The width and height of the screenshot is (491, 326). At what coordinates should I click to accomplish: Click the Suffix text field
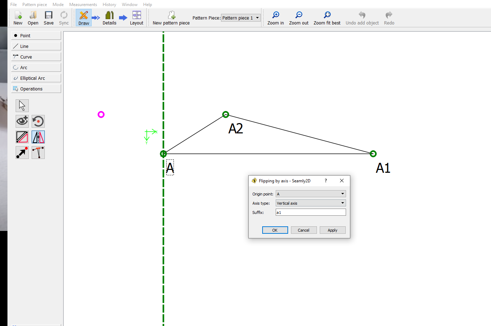point(311,212)
